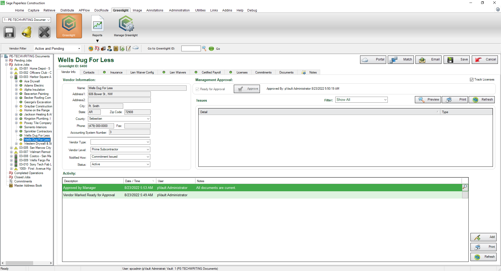Screen dimensions: 501x271
Task: Switch to the Licenses tab
Action: point(238,72)
